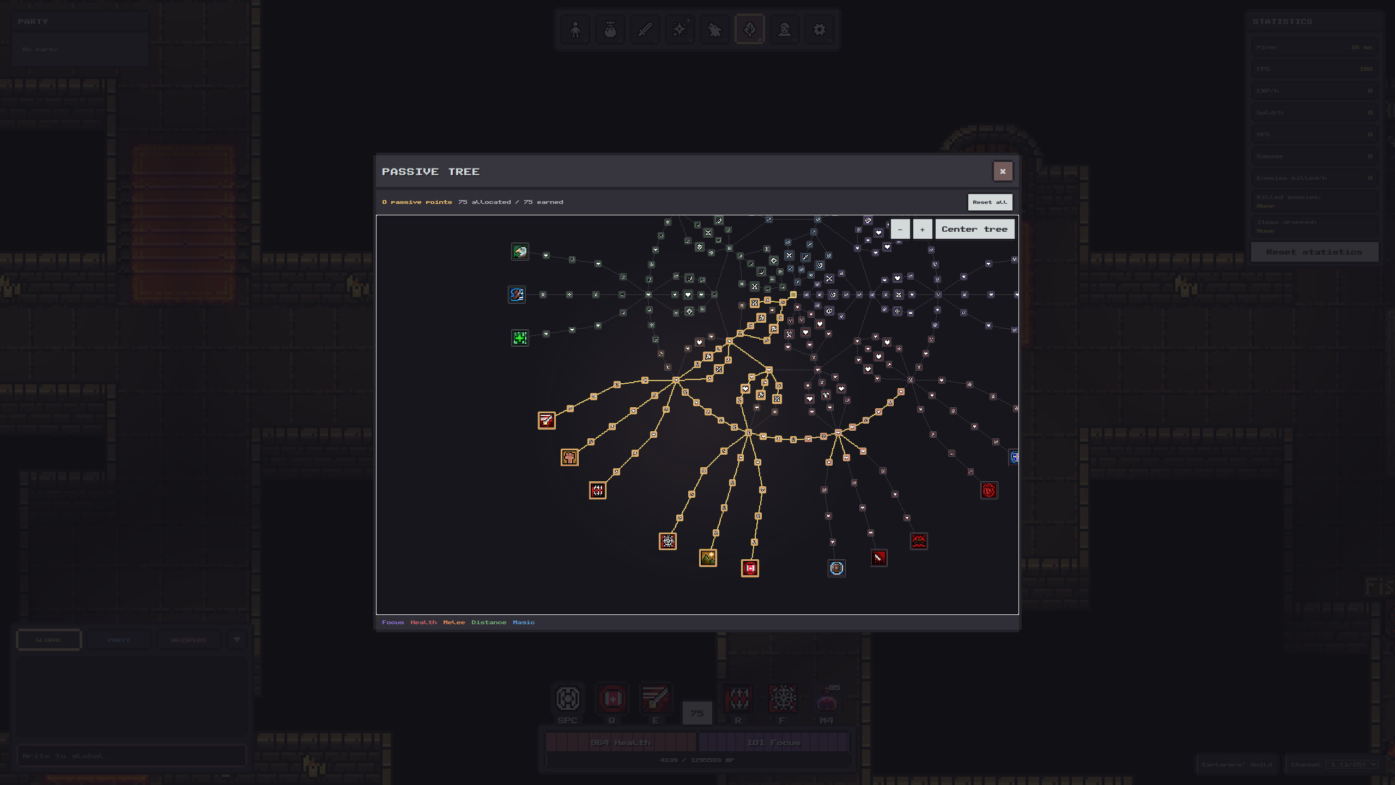Activate the SPC skill slot icon
The height and width of the screenshot is (785, 1395).
point(568,699)
